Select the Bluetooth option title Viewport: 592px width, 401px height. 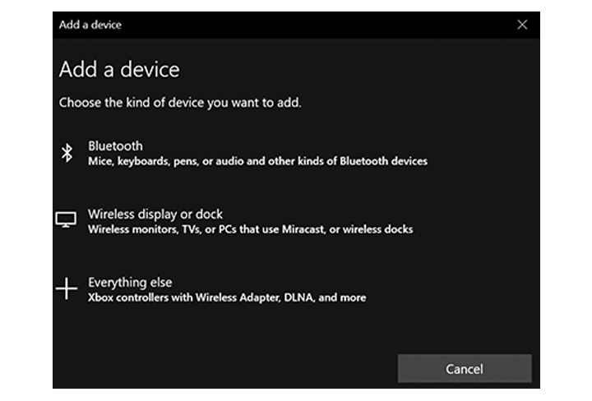(x=116, y=146)
